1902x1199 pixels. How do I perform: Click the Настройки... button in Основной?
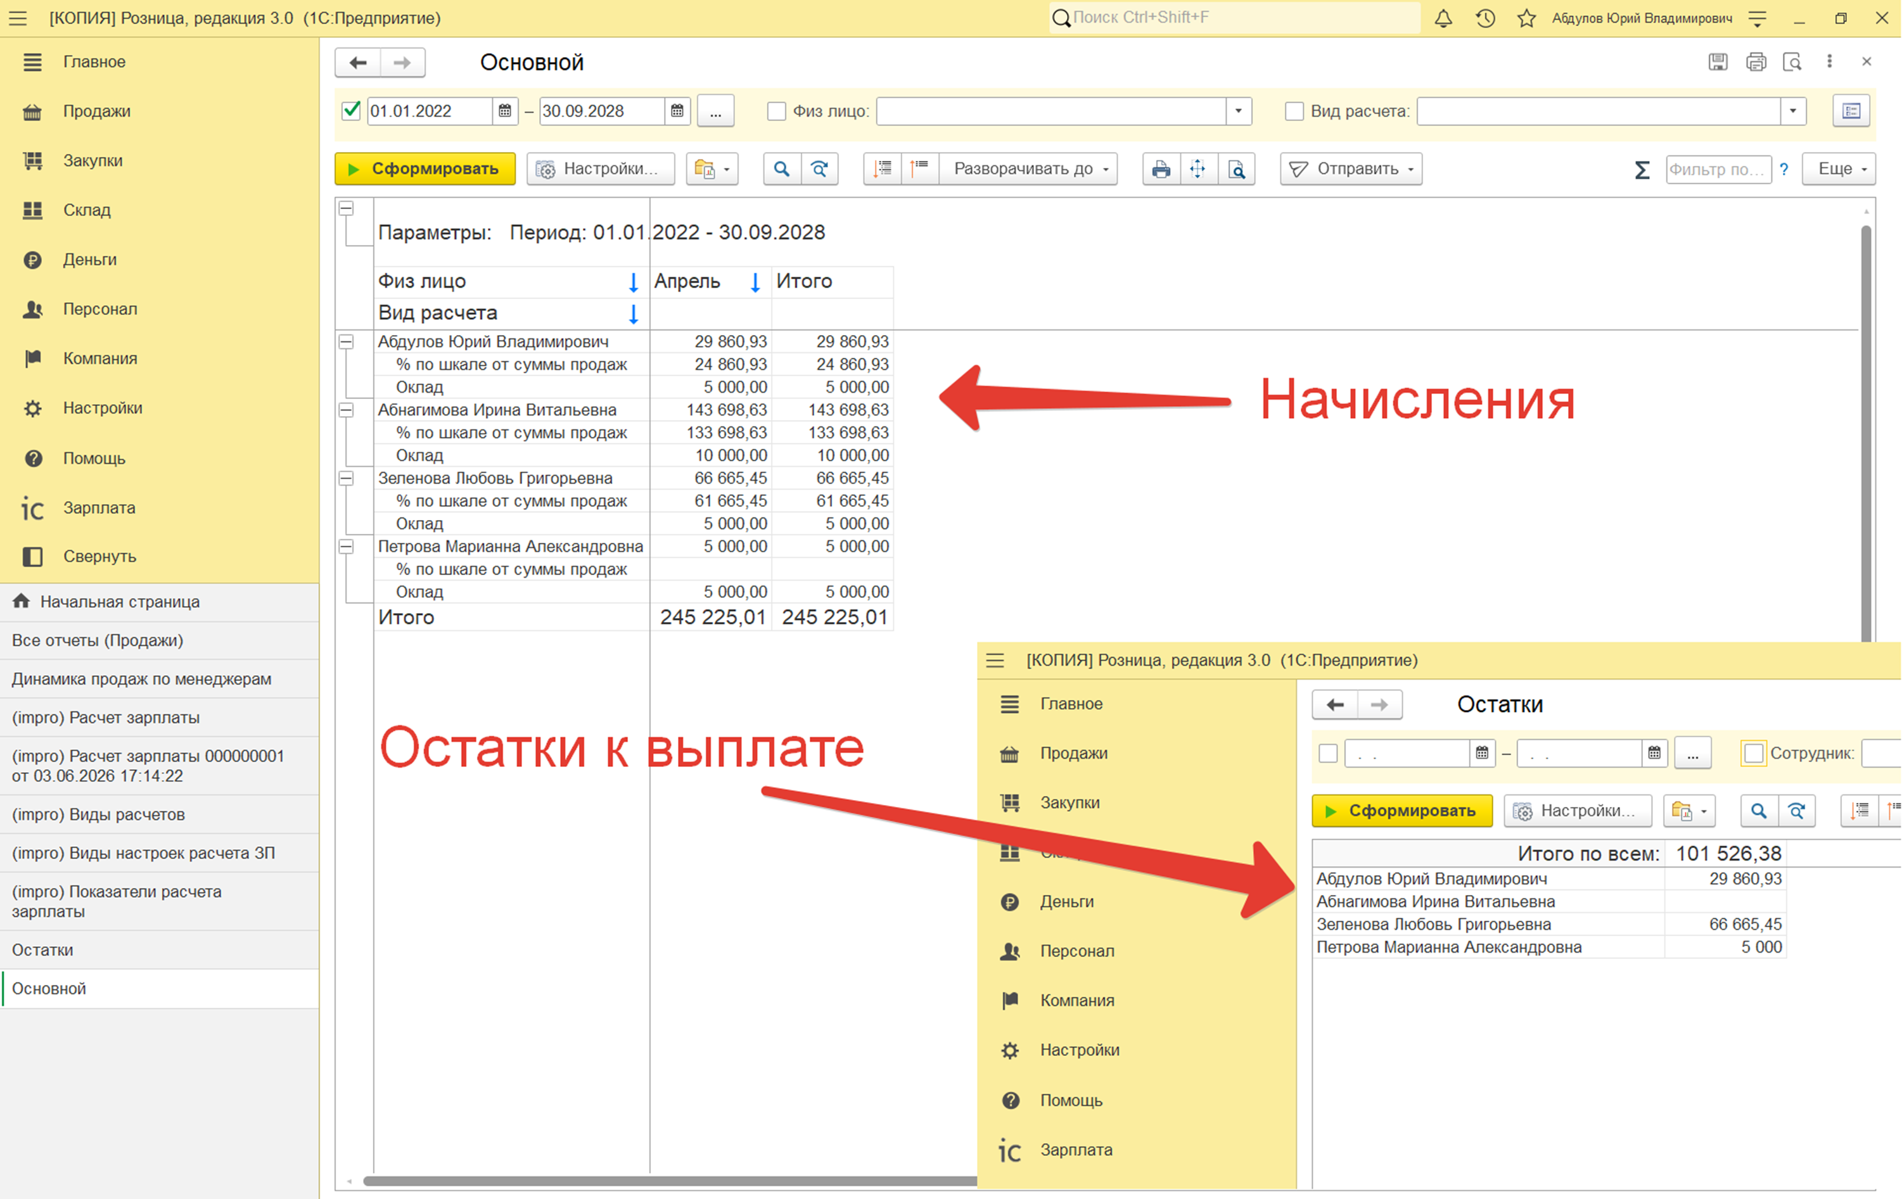click(x=600, y=168)
